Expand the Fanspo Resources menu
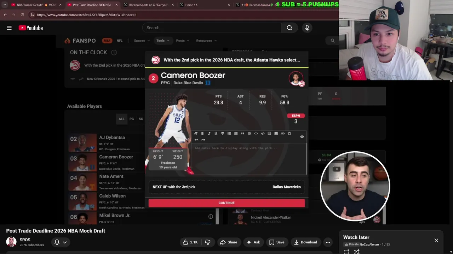The height and width of the screenshot is (254, 453). pos(206,41)
